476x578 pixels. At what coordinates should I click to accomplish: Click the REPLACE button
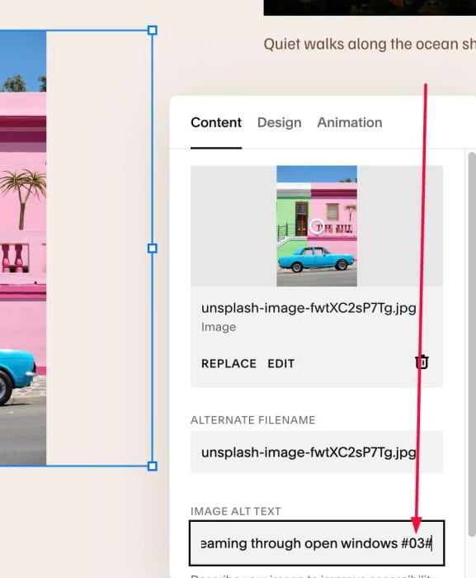point(229,364)
